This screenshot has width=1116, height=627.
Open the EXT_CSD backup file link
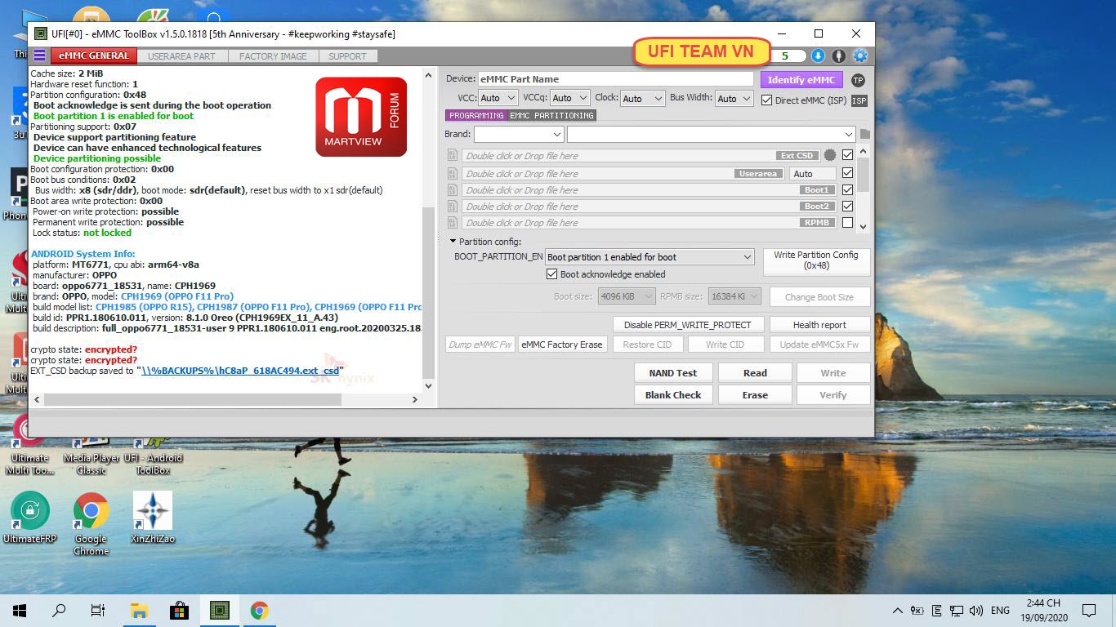tap(240, 371)
